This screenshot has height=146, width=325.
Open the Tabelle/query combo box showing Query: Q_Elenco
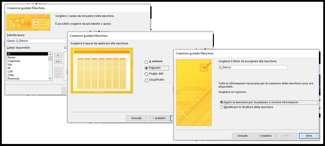pyautogui.click(x=37, y=41)
